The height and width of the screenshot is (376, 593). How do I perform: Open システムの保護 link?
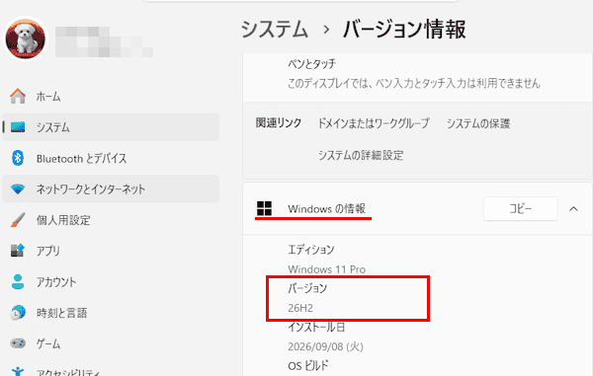(x=478, y=123)
